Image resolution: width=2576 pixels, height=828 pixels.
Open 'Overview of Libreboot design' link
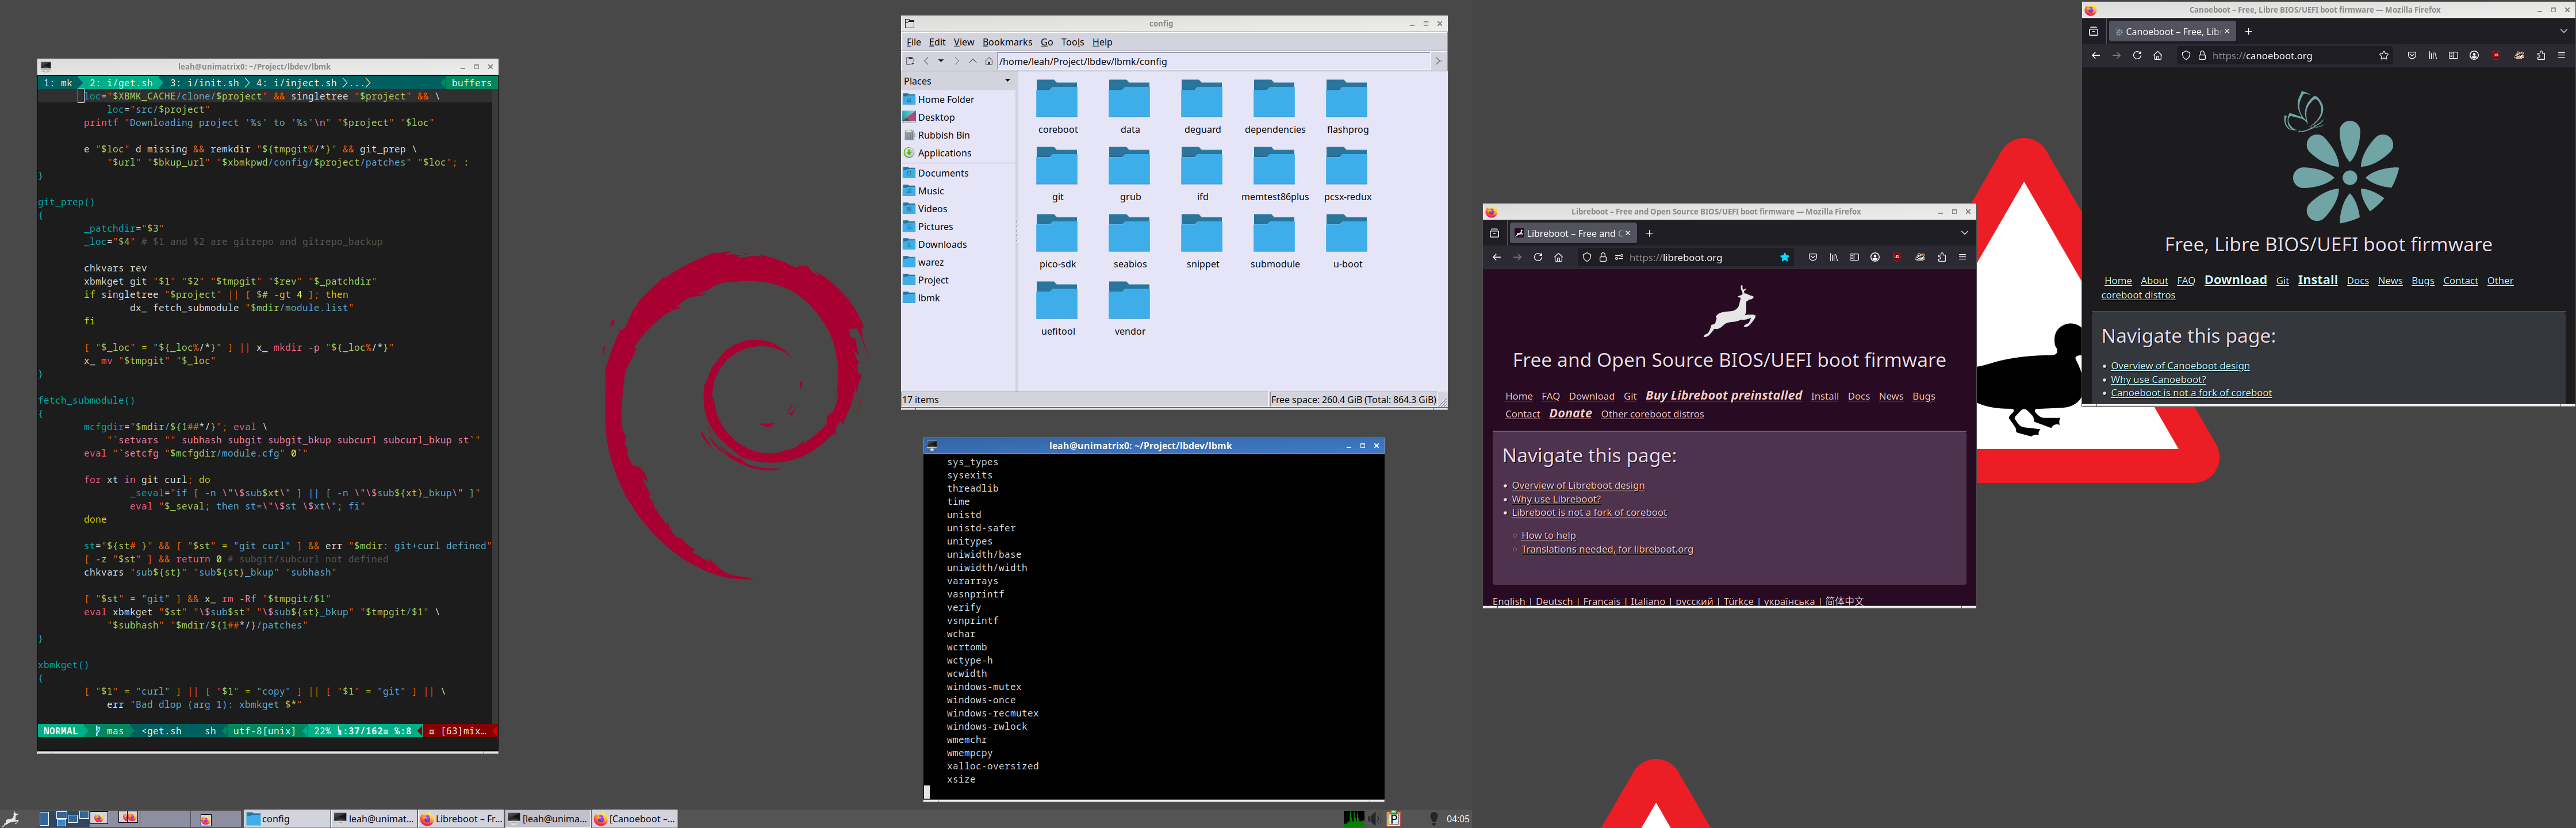1577,485
